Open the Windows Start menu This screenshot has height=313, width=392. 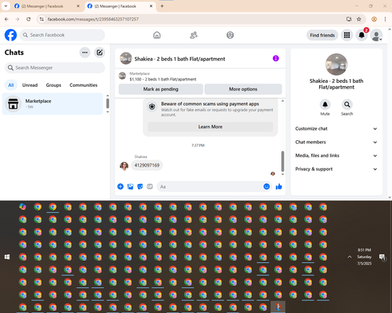point(7,257)
